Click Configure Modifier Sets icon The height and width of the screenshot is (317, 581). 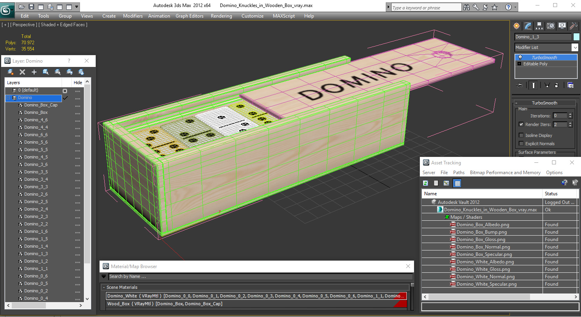tap(570, 85)
